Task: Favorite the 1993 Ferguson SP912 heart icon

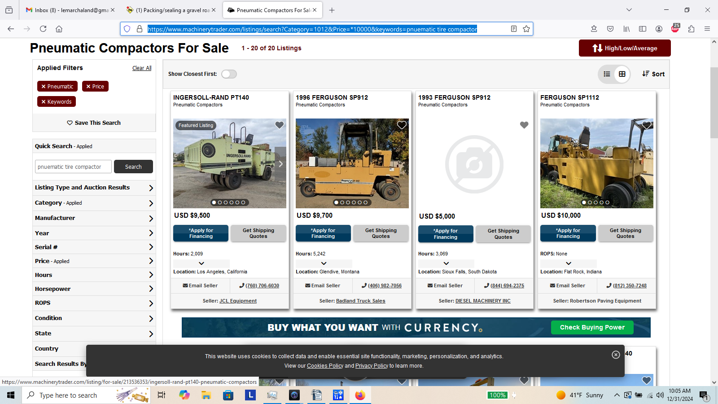Action: click(524, 125)
